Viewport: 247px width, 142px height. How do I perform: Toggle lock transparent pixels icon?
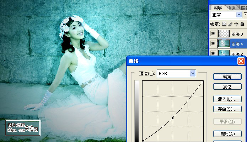[224, 24]
